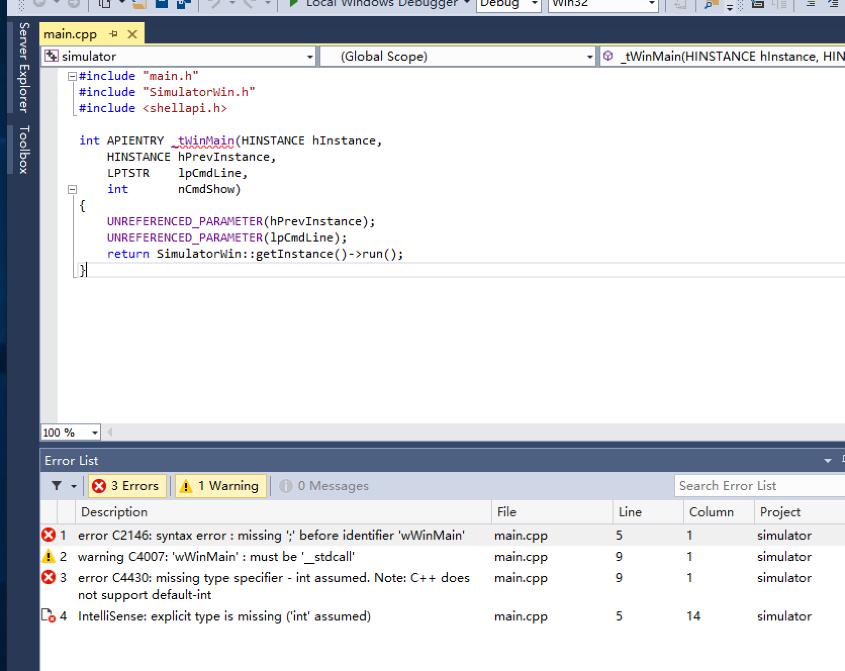Click the Error List filter funnel icon
Image resolution: width=845 pixels, height=671 pixels.
57,486
